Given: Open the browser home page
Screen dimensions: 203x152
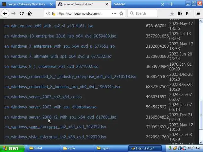Looking at the screenshot, I should point(30,13).
